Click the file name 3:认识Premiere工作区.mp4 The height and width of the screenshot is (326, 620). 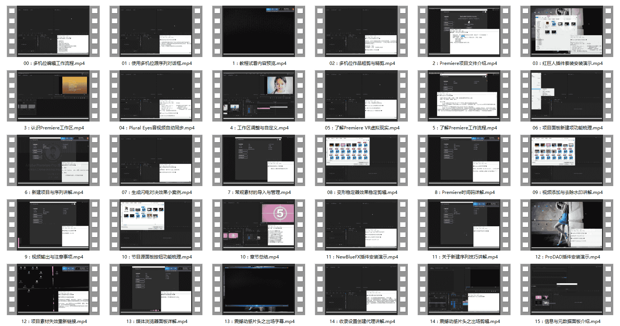(x=54, y=128)
